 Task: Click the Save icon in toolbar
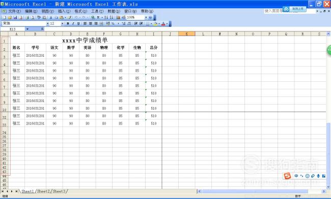tap(15, 17)
